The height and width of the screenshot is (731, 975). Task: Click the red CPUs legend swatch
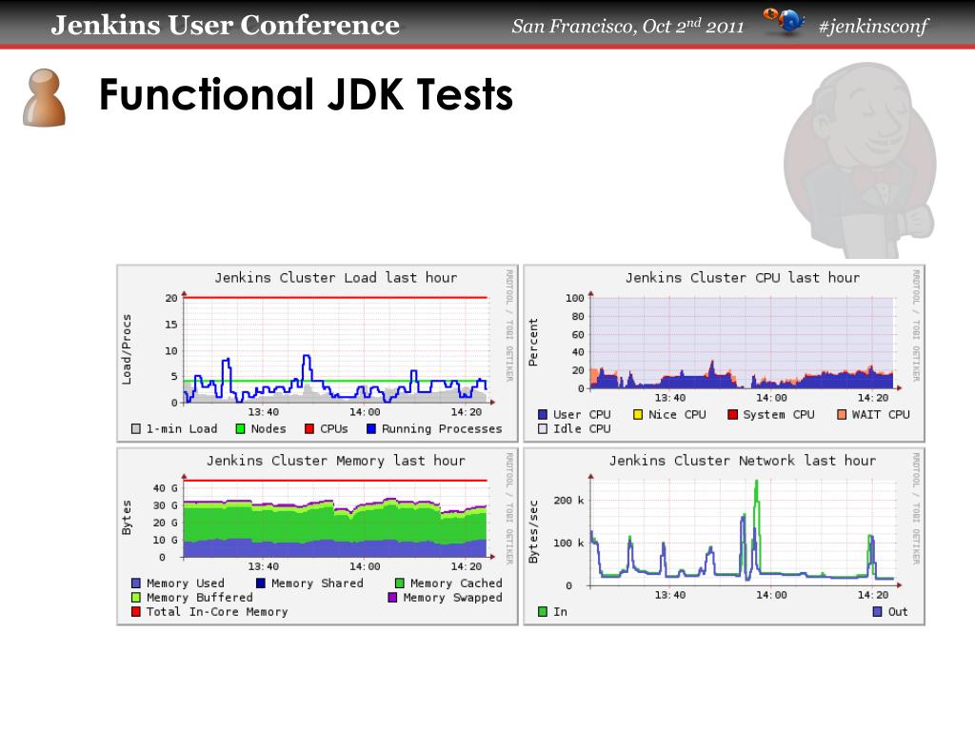pyautogui.click(x=309, y=429)
